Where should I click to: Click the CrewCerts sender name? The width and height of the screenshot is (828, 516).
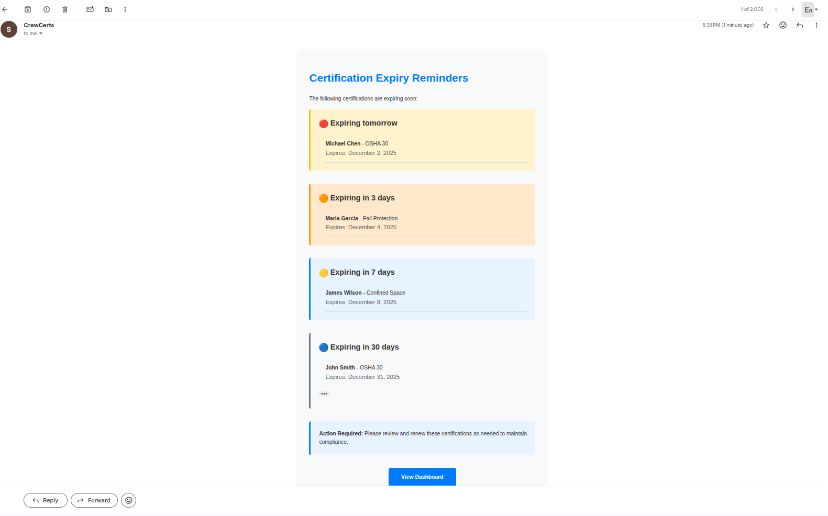pyautogui.click(x=39, y=25)
